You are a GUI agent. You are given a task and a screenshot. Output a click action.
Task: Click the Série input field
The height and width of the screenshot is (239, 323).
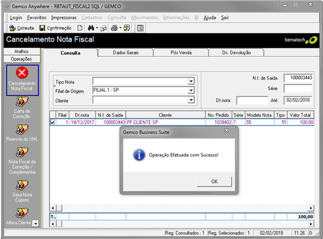(x=298, y=88)
